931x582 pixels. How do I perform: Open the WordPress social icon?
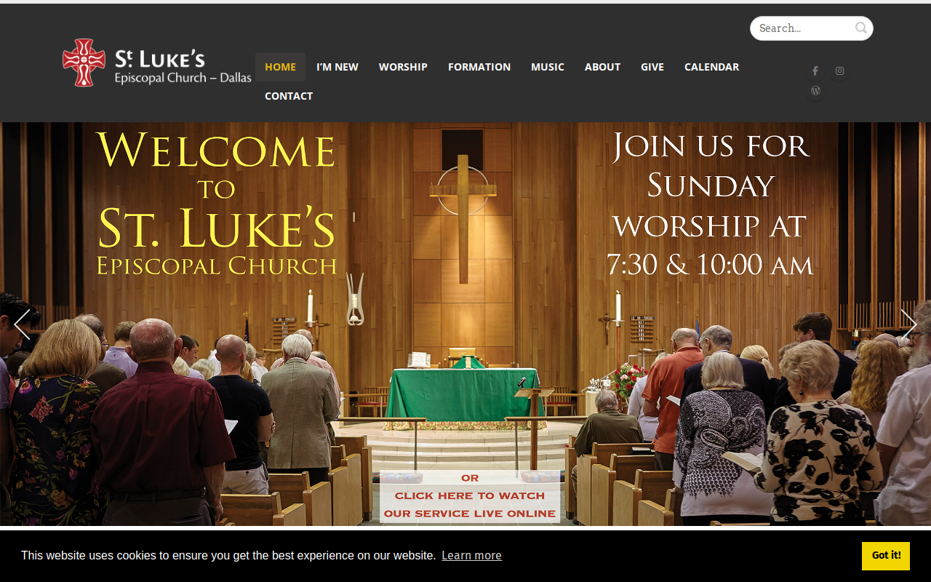[815, 91]
